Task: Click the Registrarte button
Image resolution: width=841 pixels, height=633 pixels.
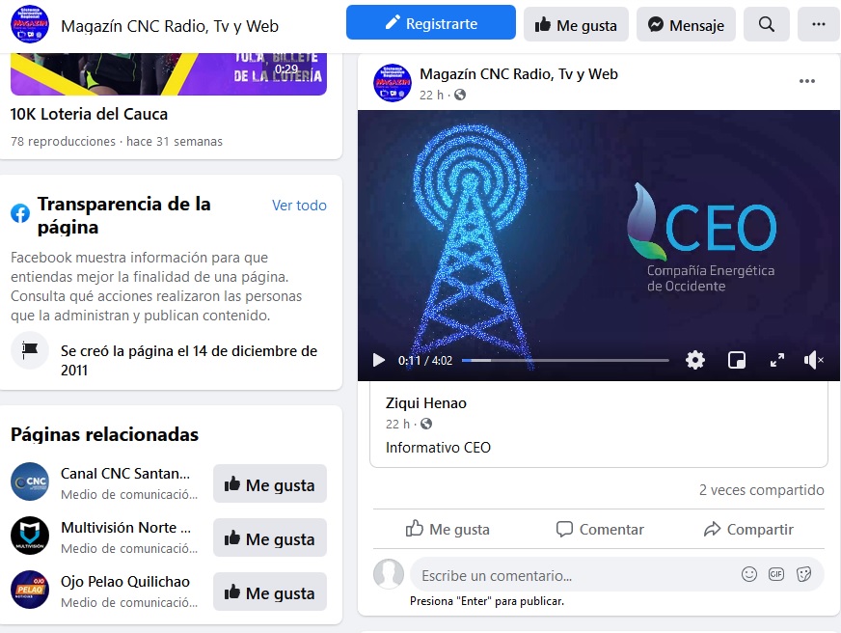Action: (x=431, y=22)
